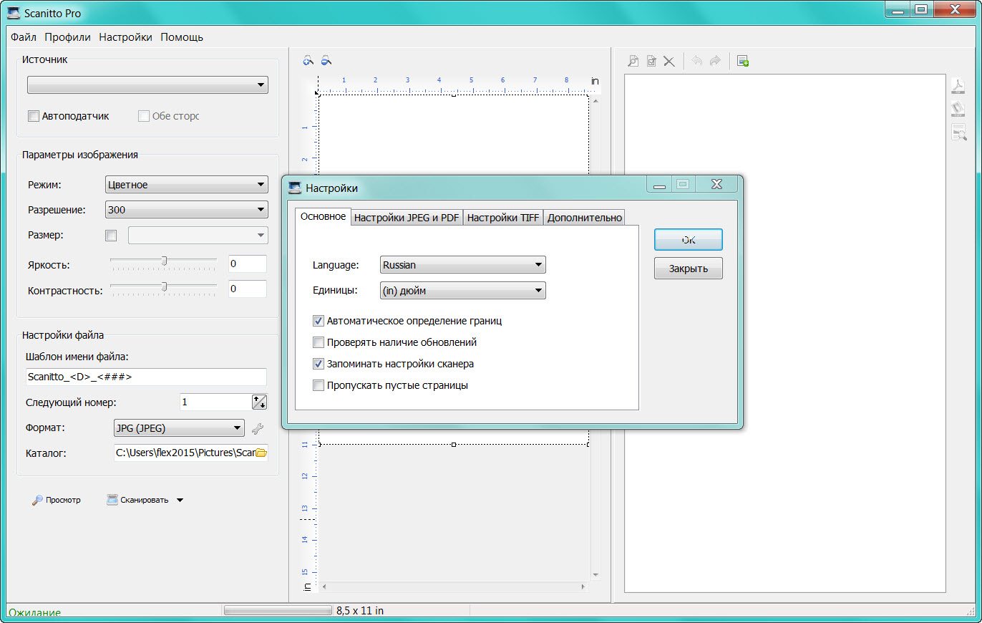
Task: Expand the Разрешение dropdown showing 300
Action: click(x=186, y=210)
